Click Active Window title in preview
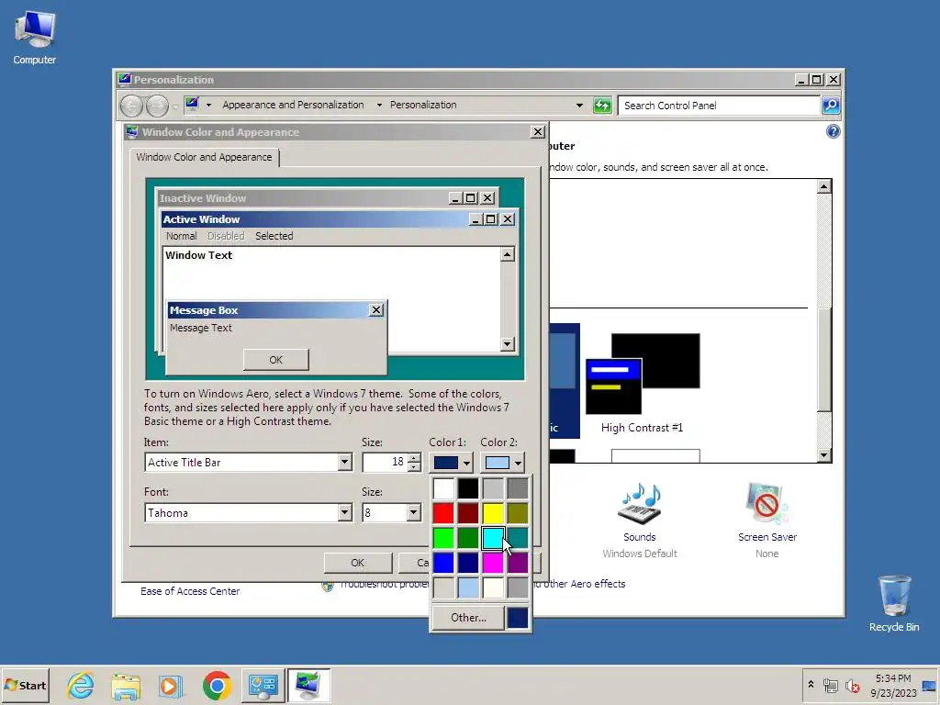This screenshot has width=940, height=705. click(x=201, y=219)
